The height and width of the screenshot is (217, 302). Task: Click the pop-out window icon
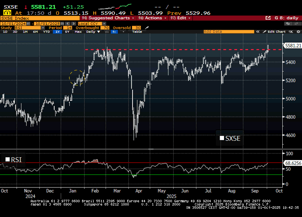tap(268, 18)
